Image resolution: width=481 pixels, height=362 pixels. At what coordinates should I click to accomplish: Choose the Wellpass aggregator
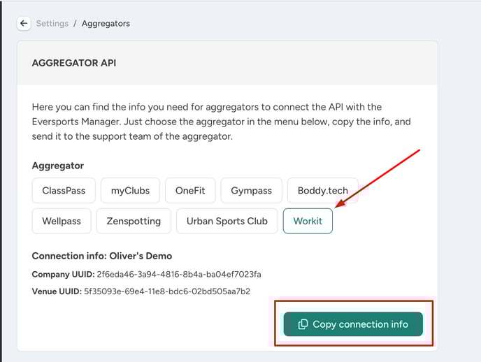click(62, 221)
